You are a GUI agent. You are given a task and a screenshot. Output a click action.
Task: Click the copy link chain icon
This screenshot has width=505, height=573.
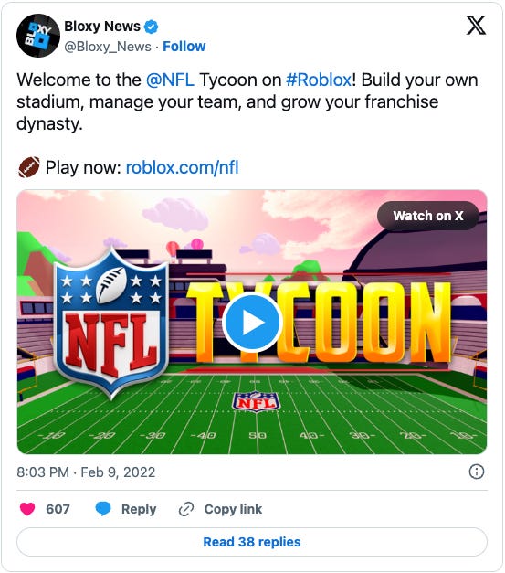[x=186, y=509]
